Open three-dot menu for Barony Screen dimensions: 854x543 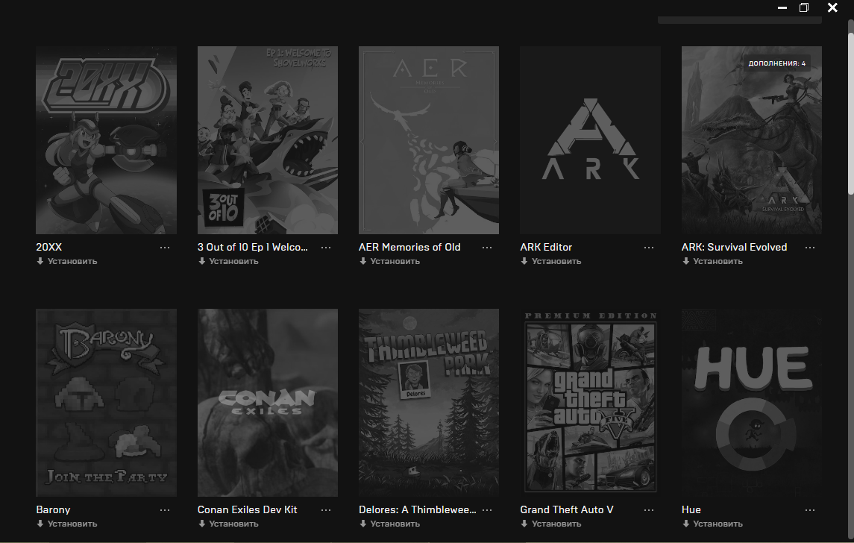click(x=165, y=510)
